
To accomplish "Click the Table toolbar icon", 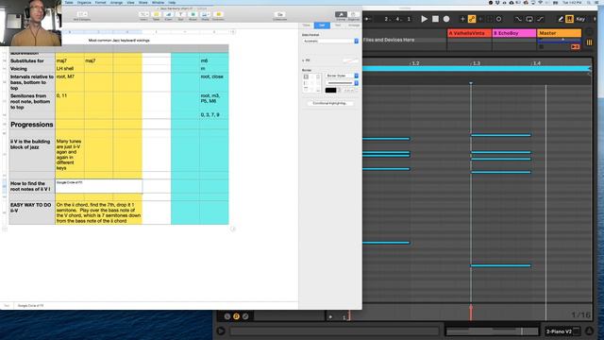I will pos(156,15).
